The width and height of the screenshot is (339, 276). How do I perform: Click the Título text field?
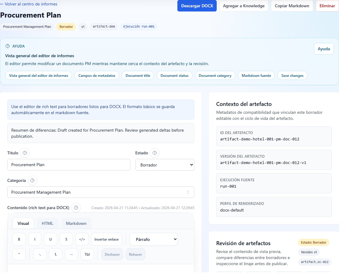click(69, 165)
